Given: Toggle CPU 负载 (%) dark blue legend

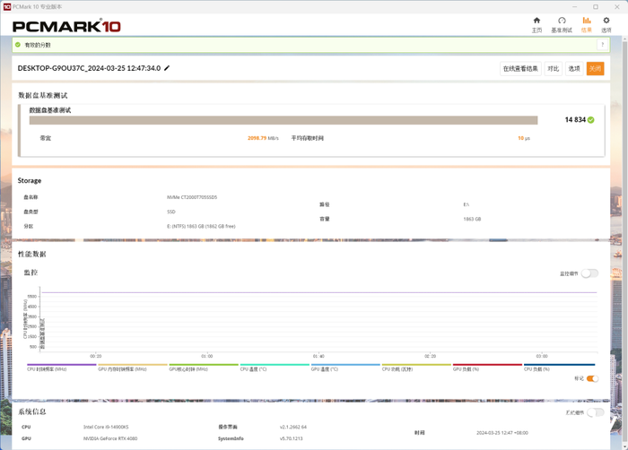Looking at the screenshot, I should point(559,368).
